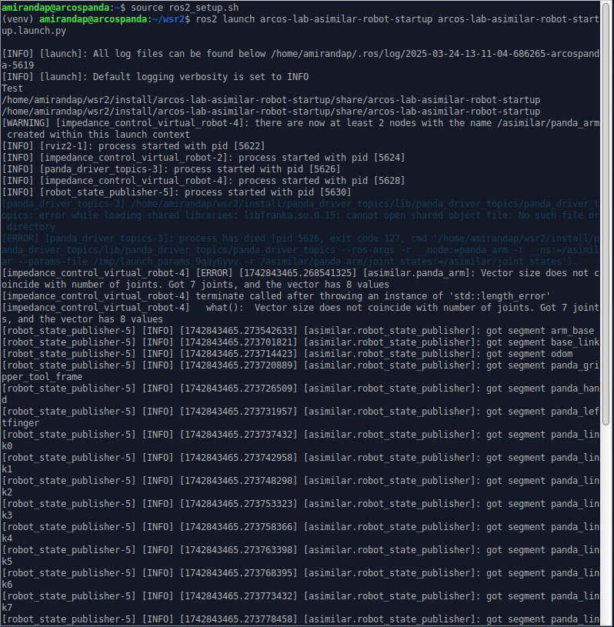Click the 'source ros2_setup.sh' command text
The height and width of the screenshot is (627, 614).
click(x=185, y=7)
